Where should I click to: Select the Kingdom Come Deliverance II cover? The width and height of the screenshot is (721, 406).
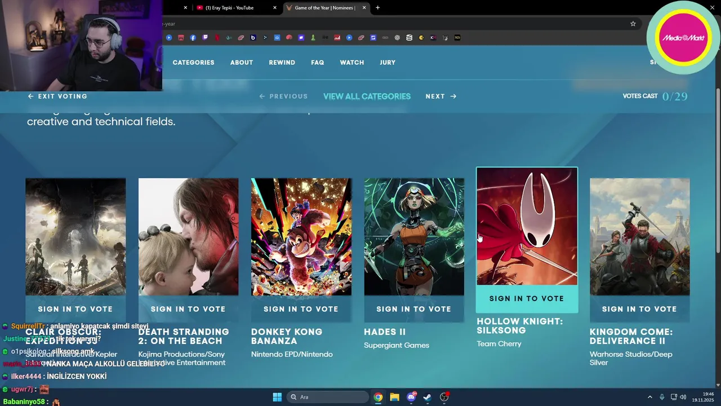(x=639, y=237)
